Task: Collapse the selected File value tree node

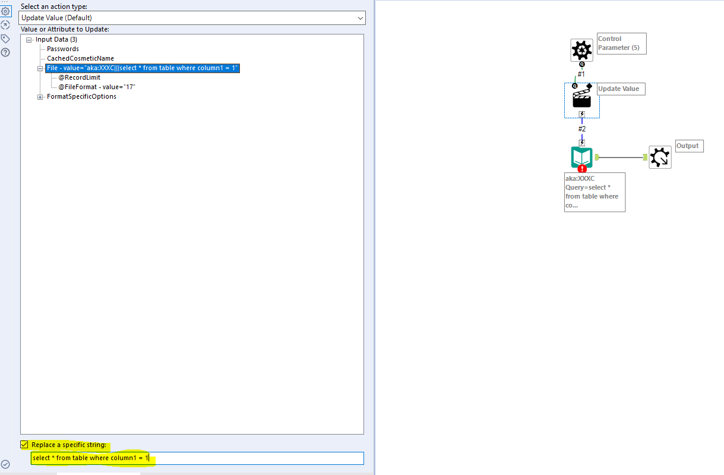Action: [x=39, y=67]
